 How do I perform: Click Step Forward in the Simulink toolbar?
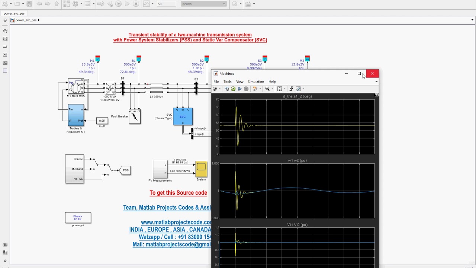127,4
